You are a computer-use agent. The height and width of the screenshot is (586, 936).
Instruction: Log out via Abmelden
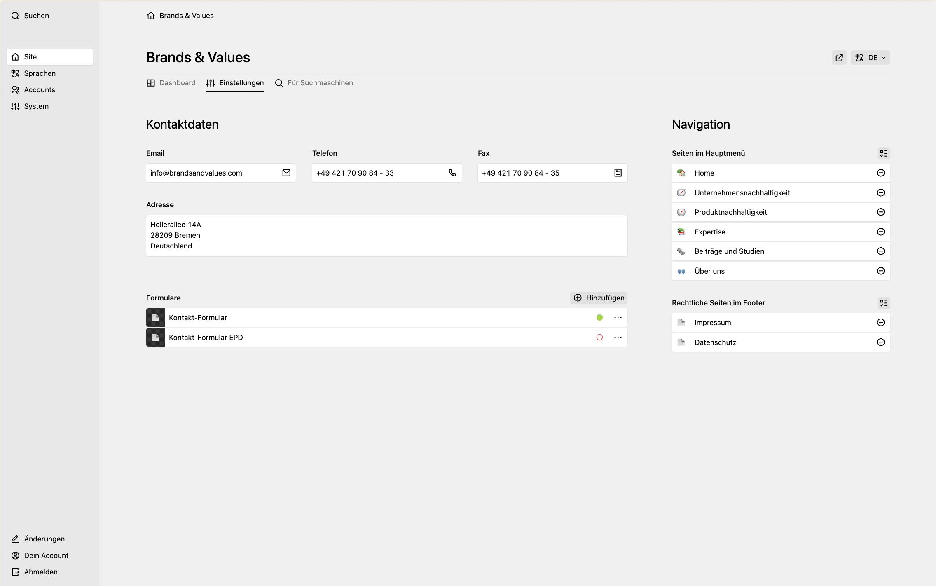click(35, 572)
